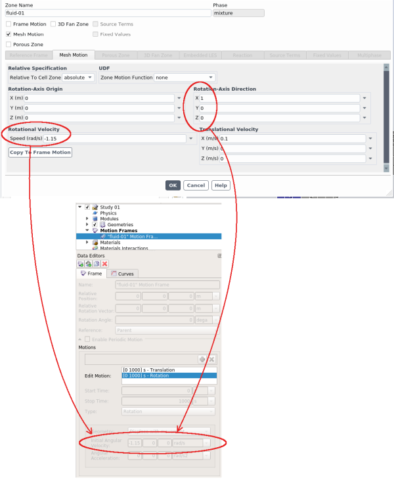The height and width of the screenshot is (482, 394).
Task: Click the Study 01 tree icon
Action: (95, 207)
